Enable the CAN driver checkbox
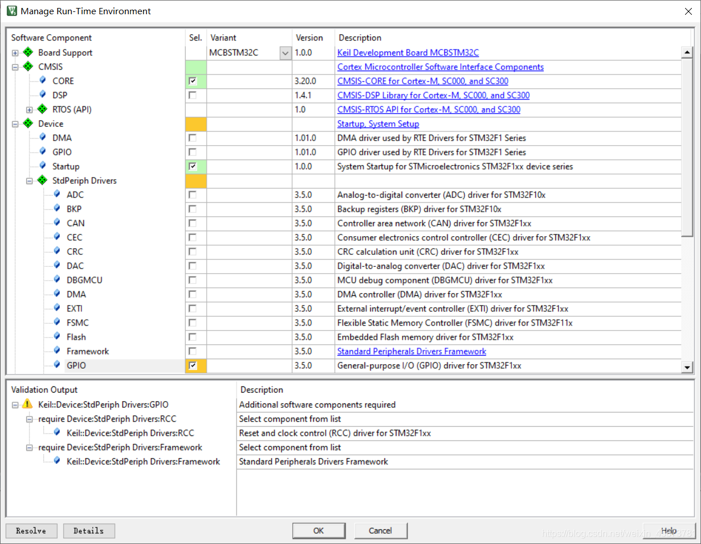This screenshot has width=701, height=544. click(192, 223)
